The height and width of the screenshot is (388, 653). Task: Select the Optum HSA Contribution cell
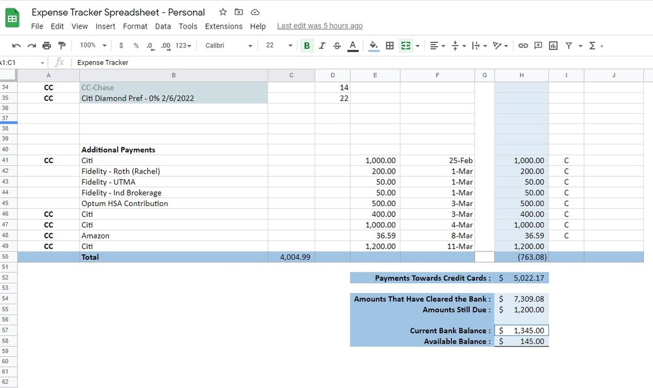pyautogui.click(x=173, y=203)
